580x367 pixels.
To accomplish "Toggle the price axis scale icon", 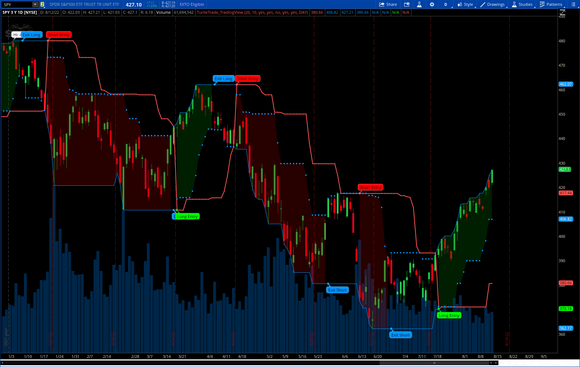I will 563,12.
